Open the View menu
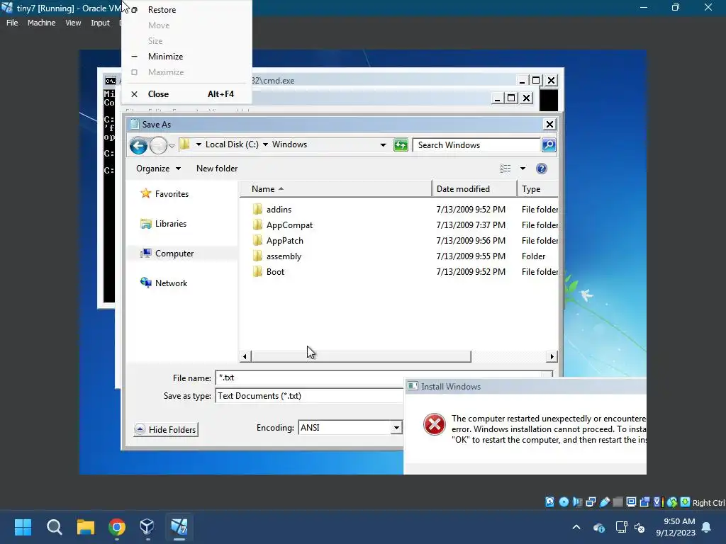This screenshot has width=726, height=544. (x=73, y=23)
